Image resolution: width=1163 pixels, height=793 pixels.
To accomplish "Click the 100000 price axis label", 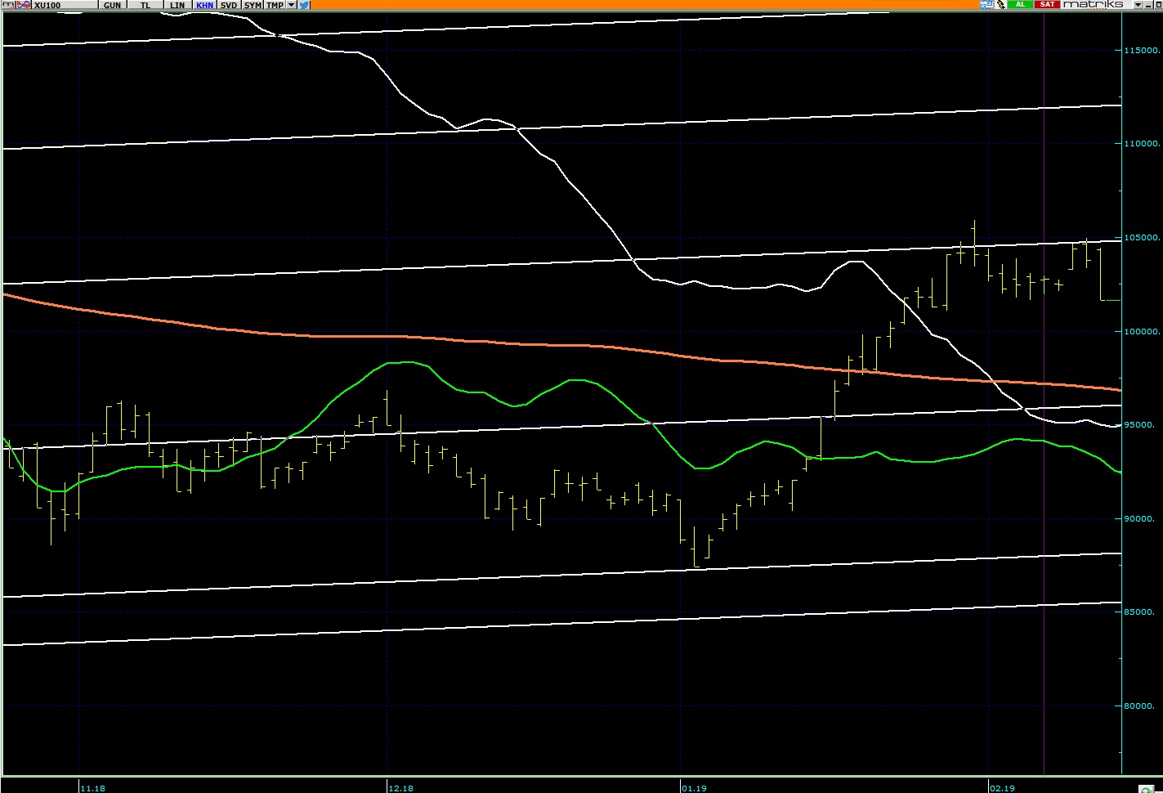I will pos(1142,332).
